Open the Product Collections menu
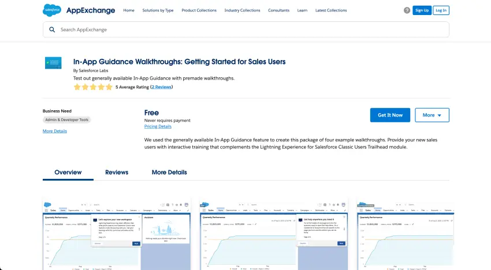This screenshot has height=270, width=491. pyautogui.click(x=199, y=10)
